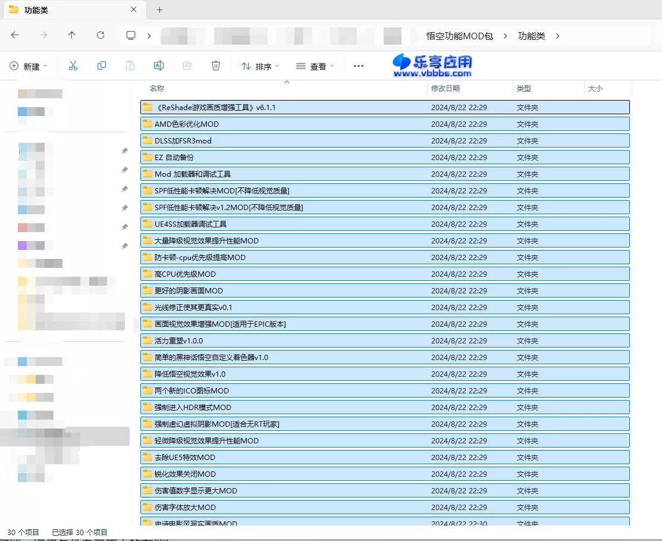Expand the 排序 sort dropdown
This screenshot has width=662, height=541.
click(x=260, y=66)
